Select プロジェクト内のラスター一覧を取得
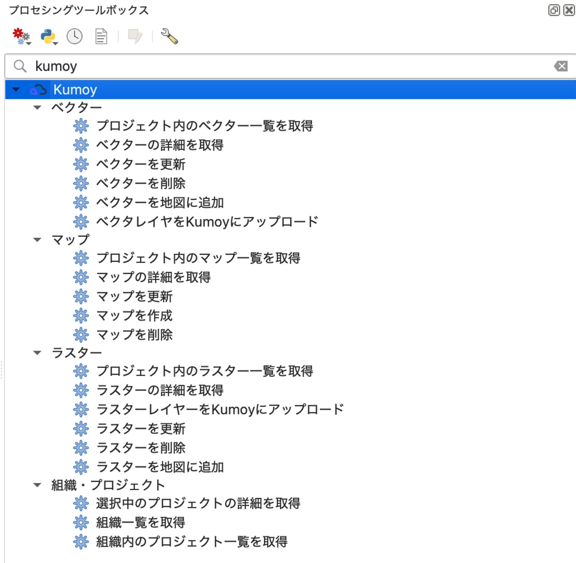 (x=205, y=371)
